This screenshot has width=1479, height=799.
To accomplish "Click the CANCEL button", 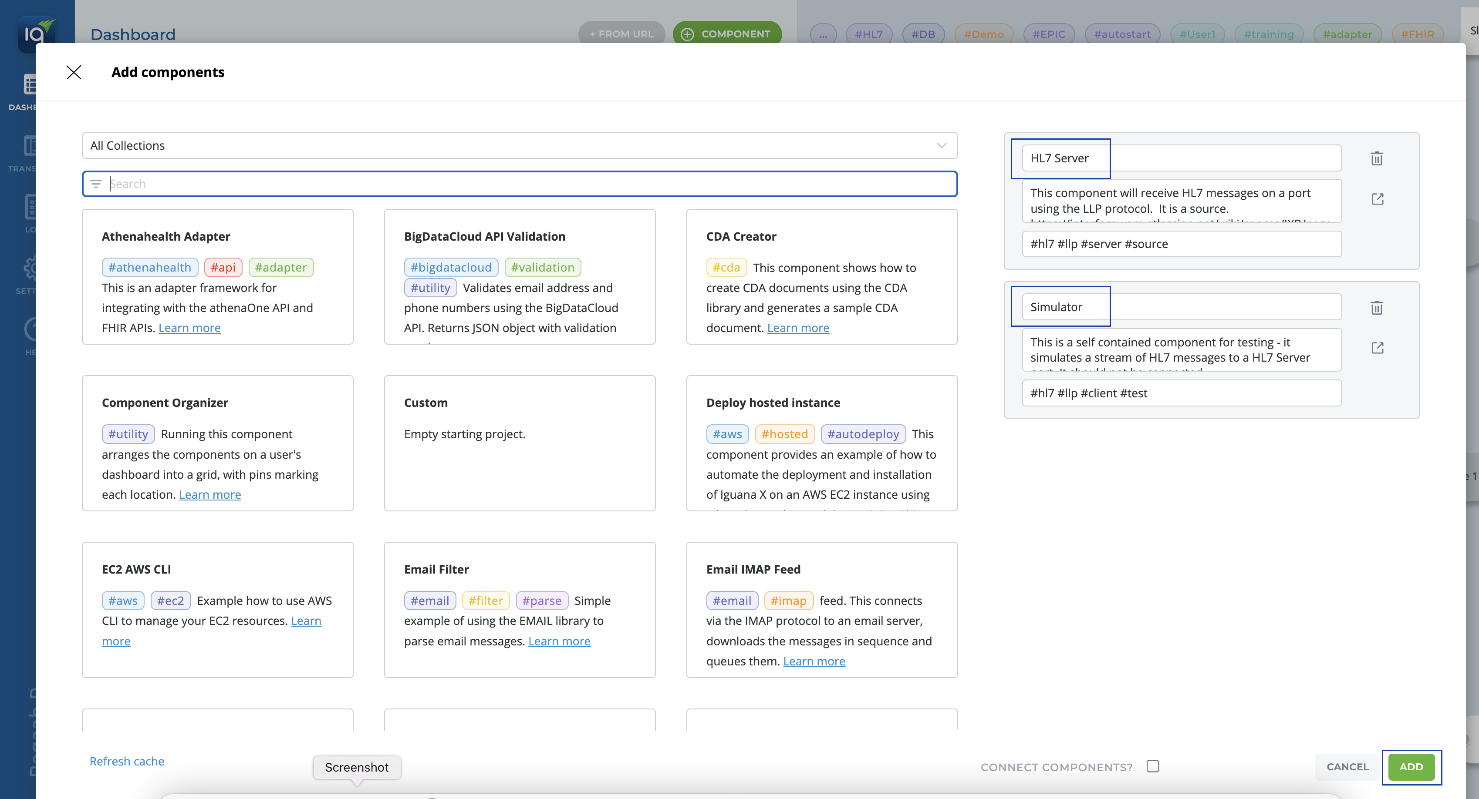I will [1347, 767].
